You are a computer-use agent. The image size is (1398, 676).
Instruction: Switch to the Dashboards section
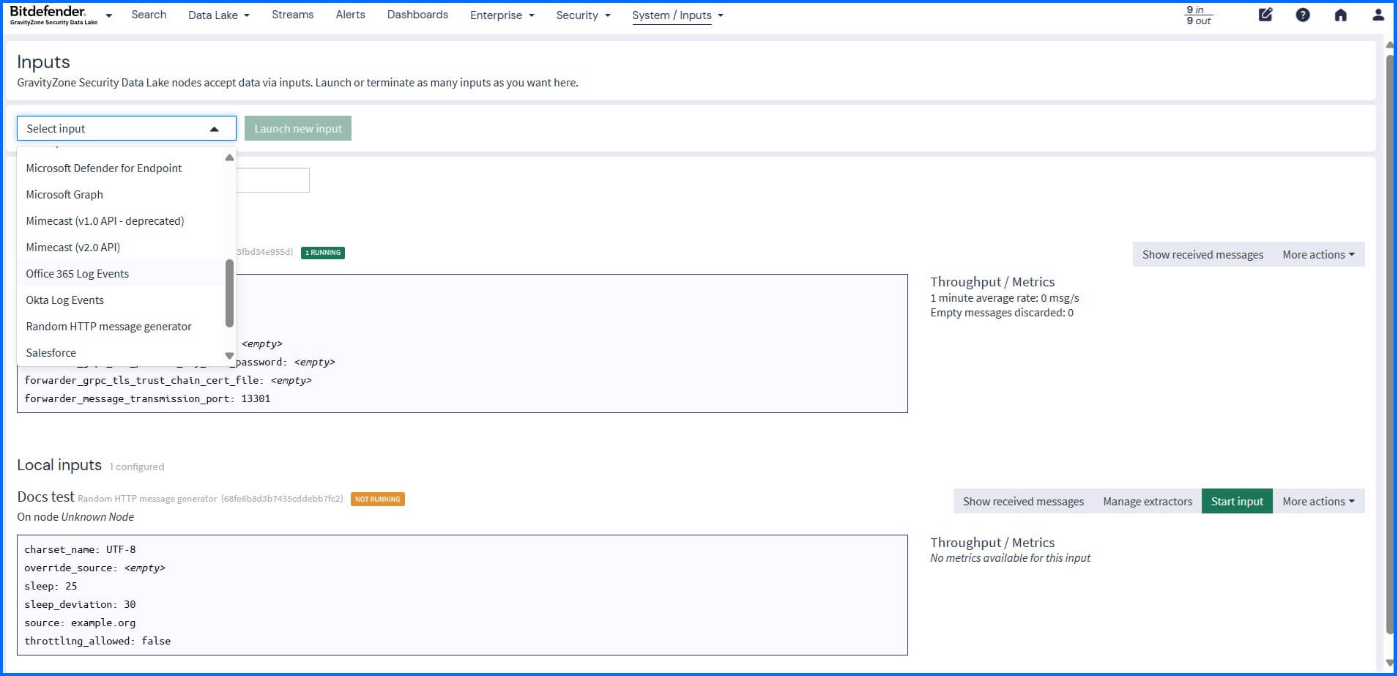tap(417, 14)
